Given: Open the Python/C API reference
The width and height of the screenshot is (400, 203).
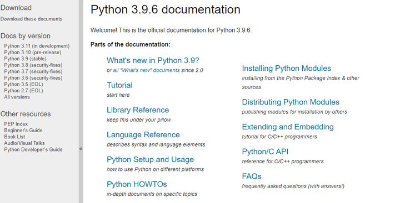Looking at the screenshot, I should 265,152.
